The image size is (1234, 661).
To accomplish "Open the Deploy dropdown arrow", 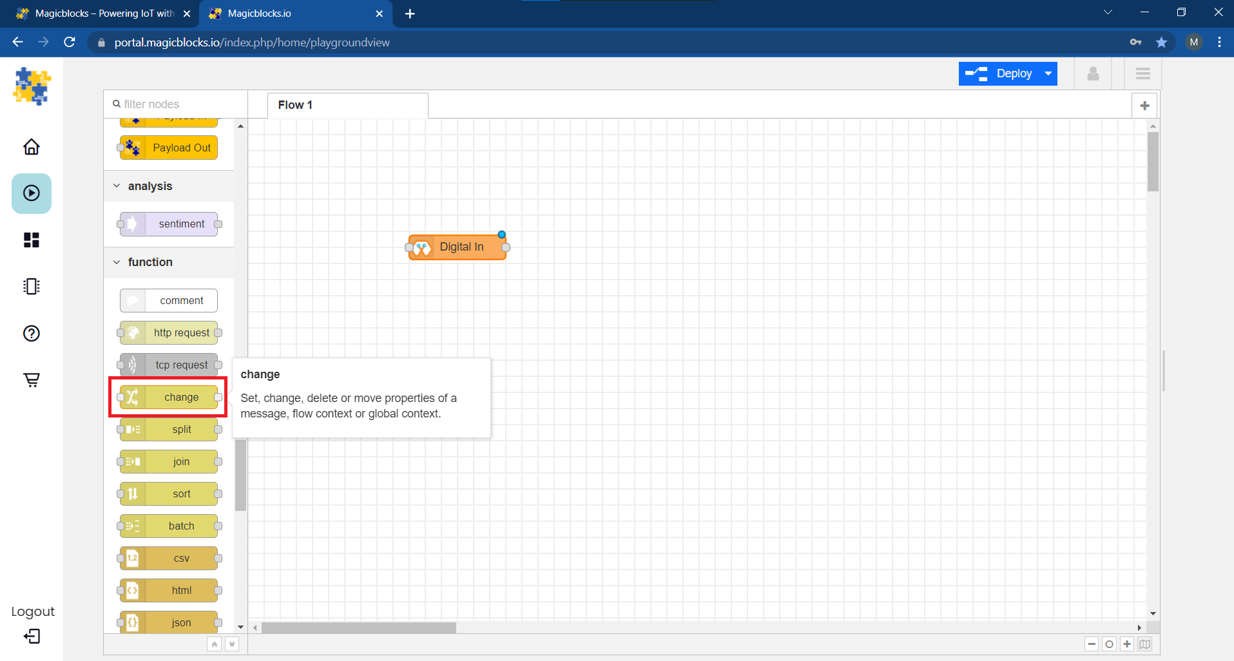I will tap(1048, 74).
